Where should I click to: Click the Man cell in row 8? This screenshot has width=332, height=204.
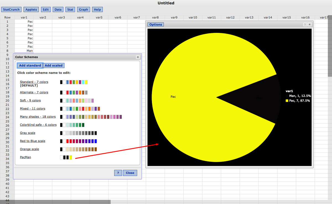pos(24,51)
